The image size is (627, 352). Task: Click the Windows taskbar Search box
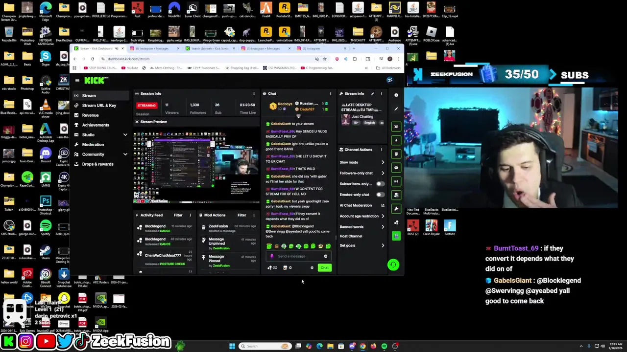[x=264, y=346]
